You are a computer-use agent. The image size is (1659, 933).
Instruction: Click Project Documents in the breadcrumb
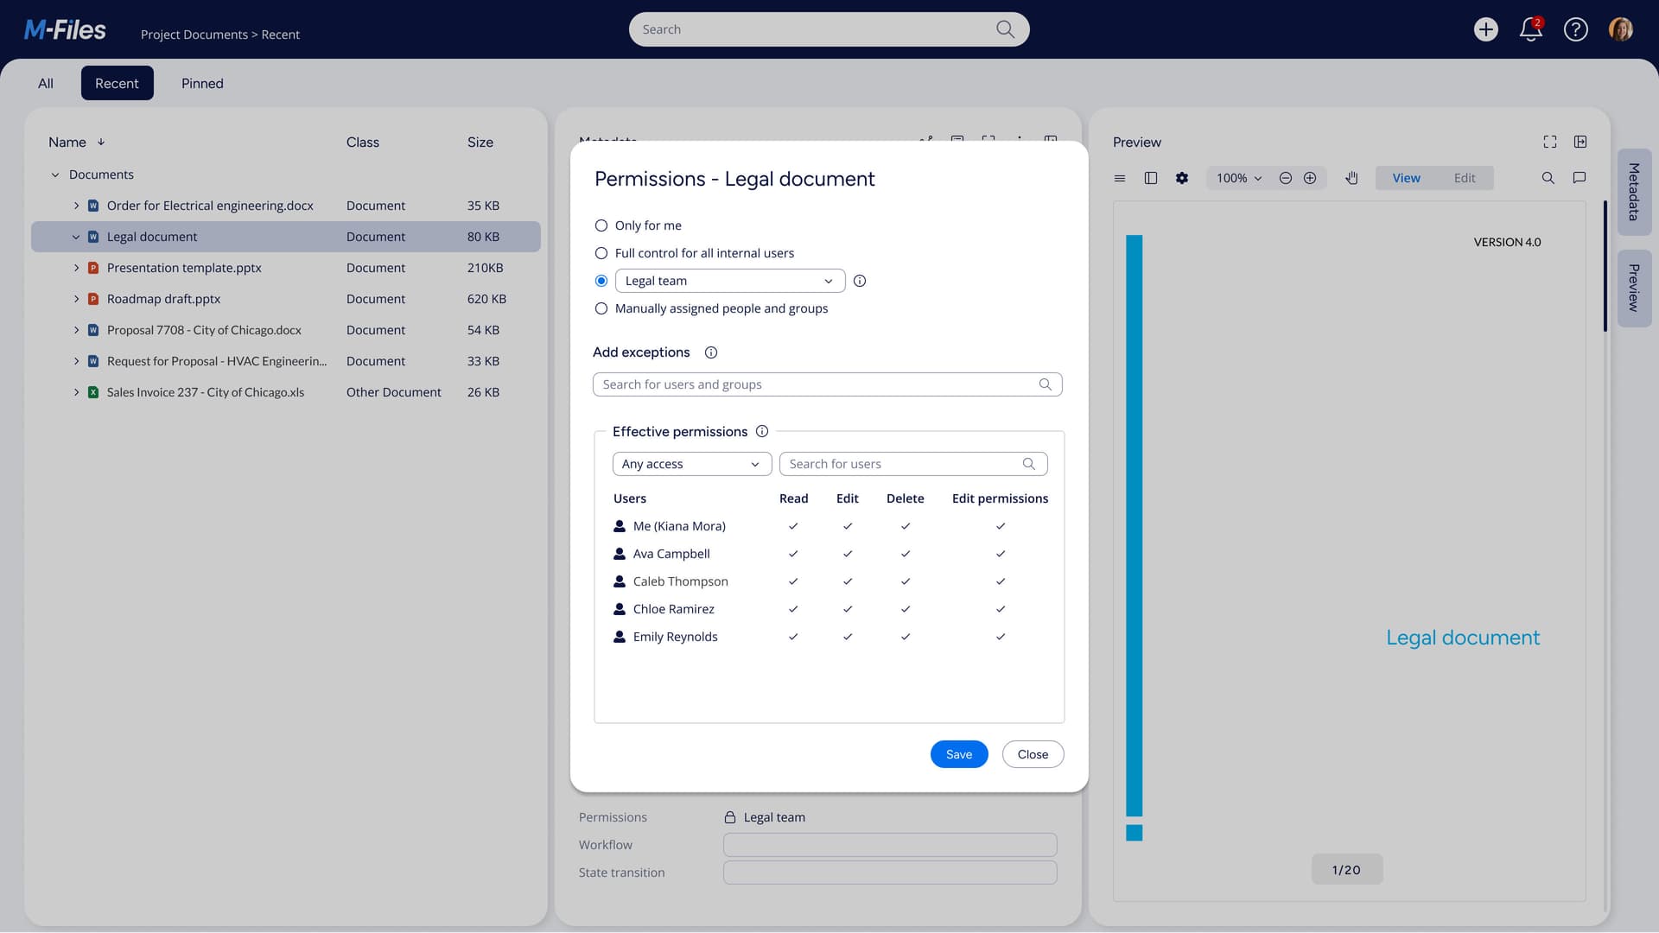[194, 35]
